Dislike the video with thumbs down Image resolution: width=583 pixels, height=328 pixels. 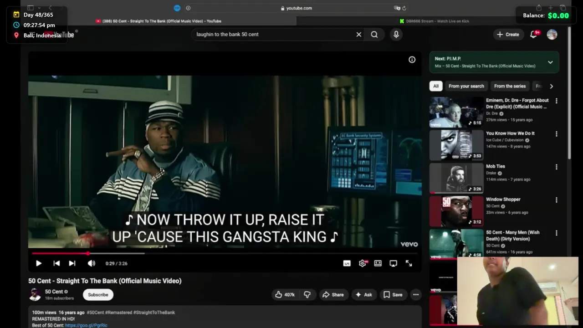[307, 295]
